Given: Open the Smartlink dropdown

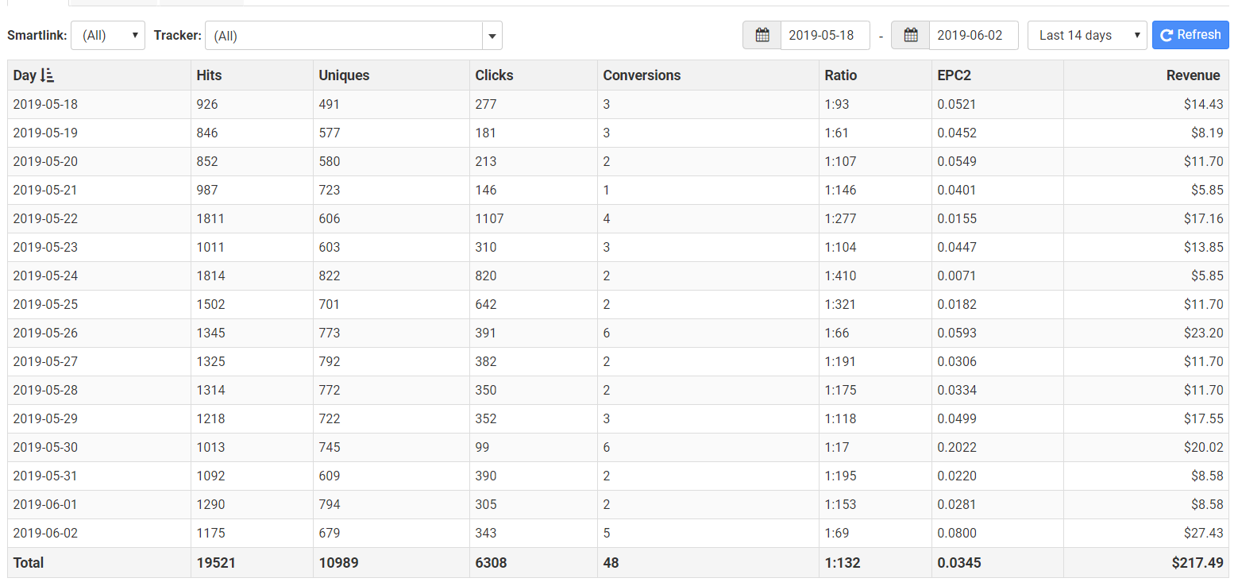Looking at the screenshot, I should pos(108,36).
